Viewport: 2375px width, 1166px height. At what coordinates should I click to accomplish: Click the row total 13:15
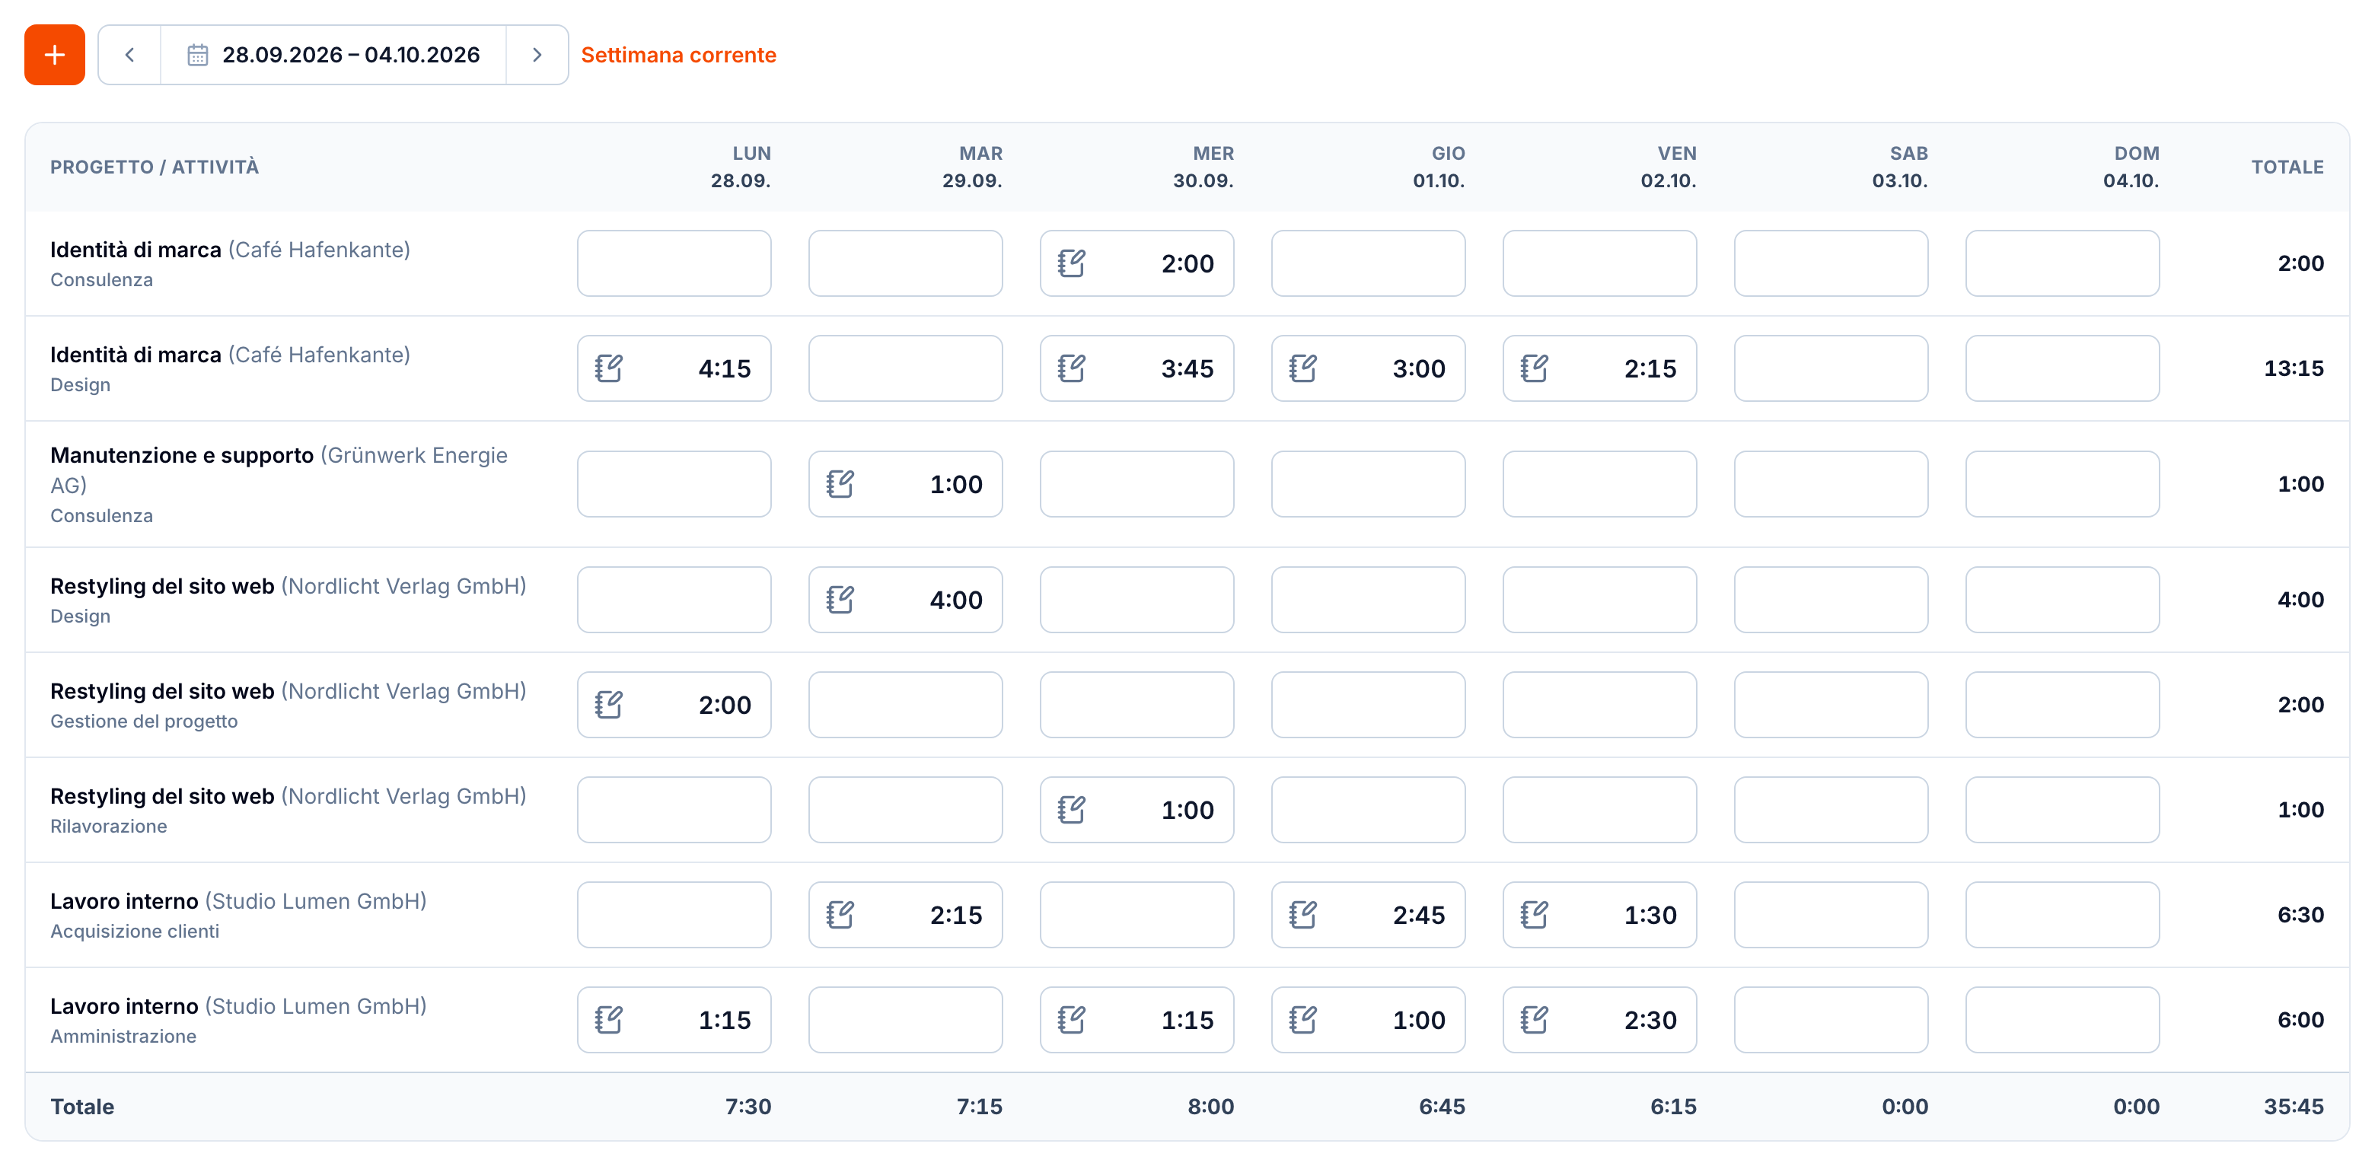[2294, 368]
